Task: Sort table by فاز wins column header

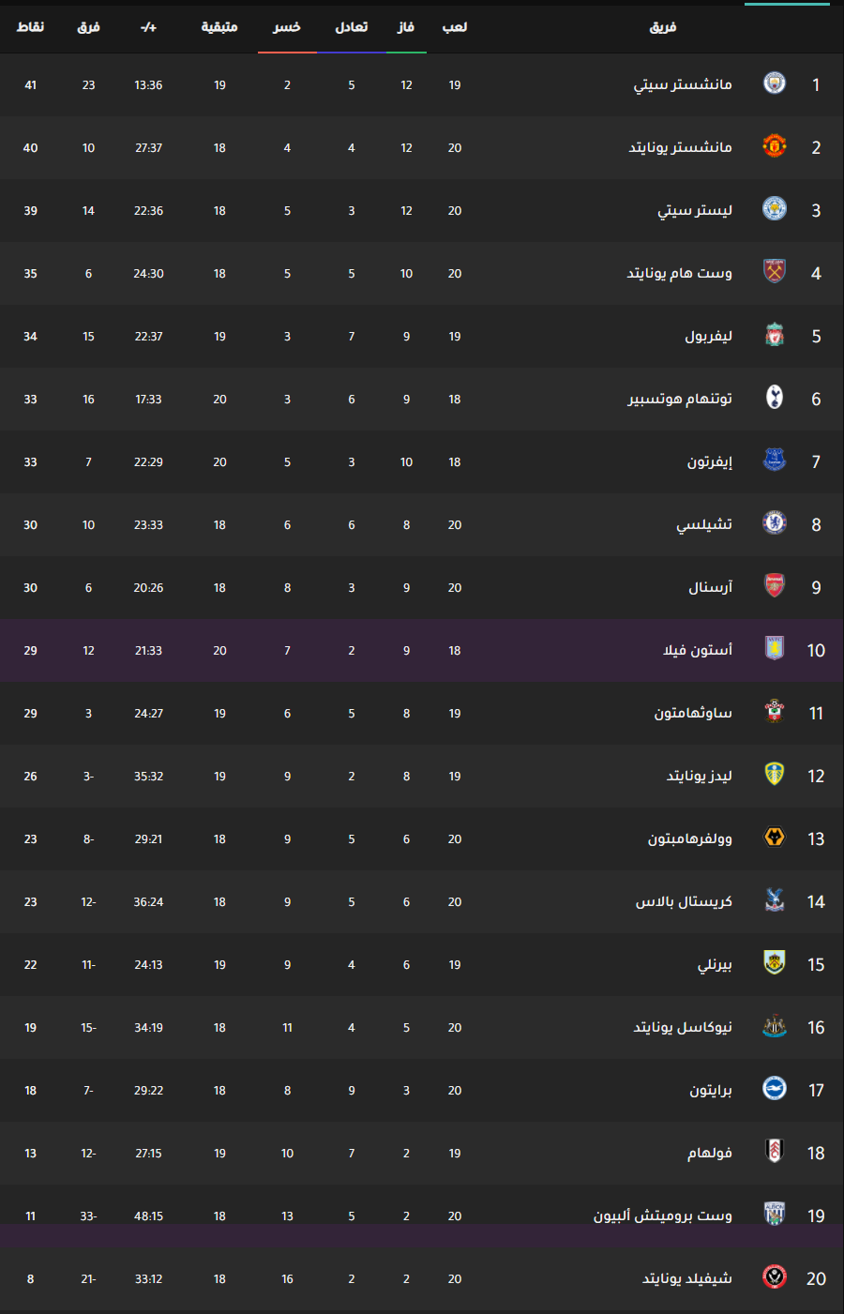Action: coord(406,27)
